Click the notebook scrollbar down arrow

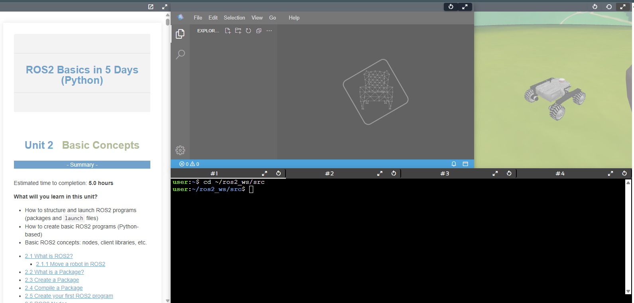pyautogui.click(x=167, y=301)
